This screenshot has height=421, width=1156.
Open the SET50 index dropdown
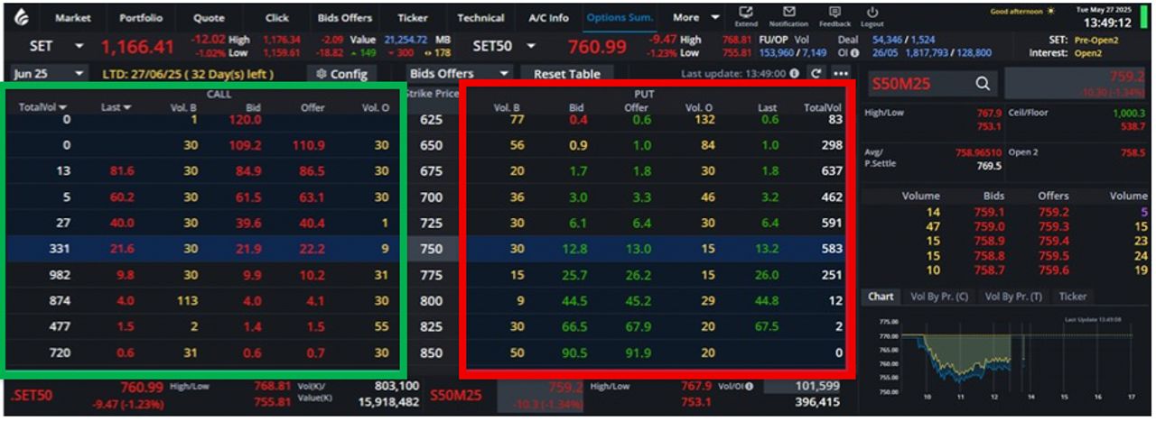click(x=531, y=46)
